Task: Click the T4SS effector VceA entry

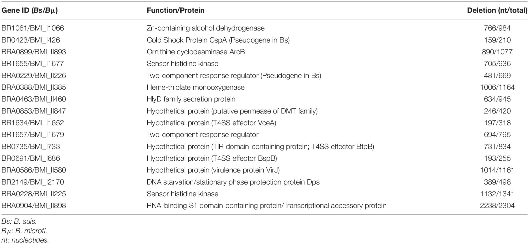Action: pyautogui.click(x=211, y=123)
